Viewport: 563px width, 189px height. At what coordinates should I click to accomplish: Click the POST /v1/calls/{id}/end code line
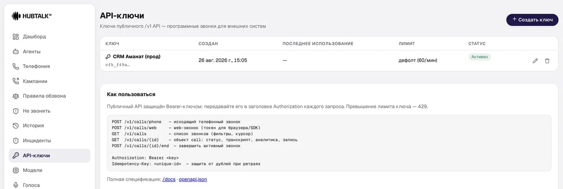point(176,146)
